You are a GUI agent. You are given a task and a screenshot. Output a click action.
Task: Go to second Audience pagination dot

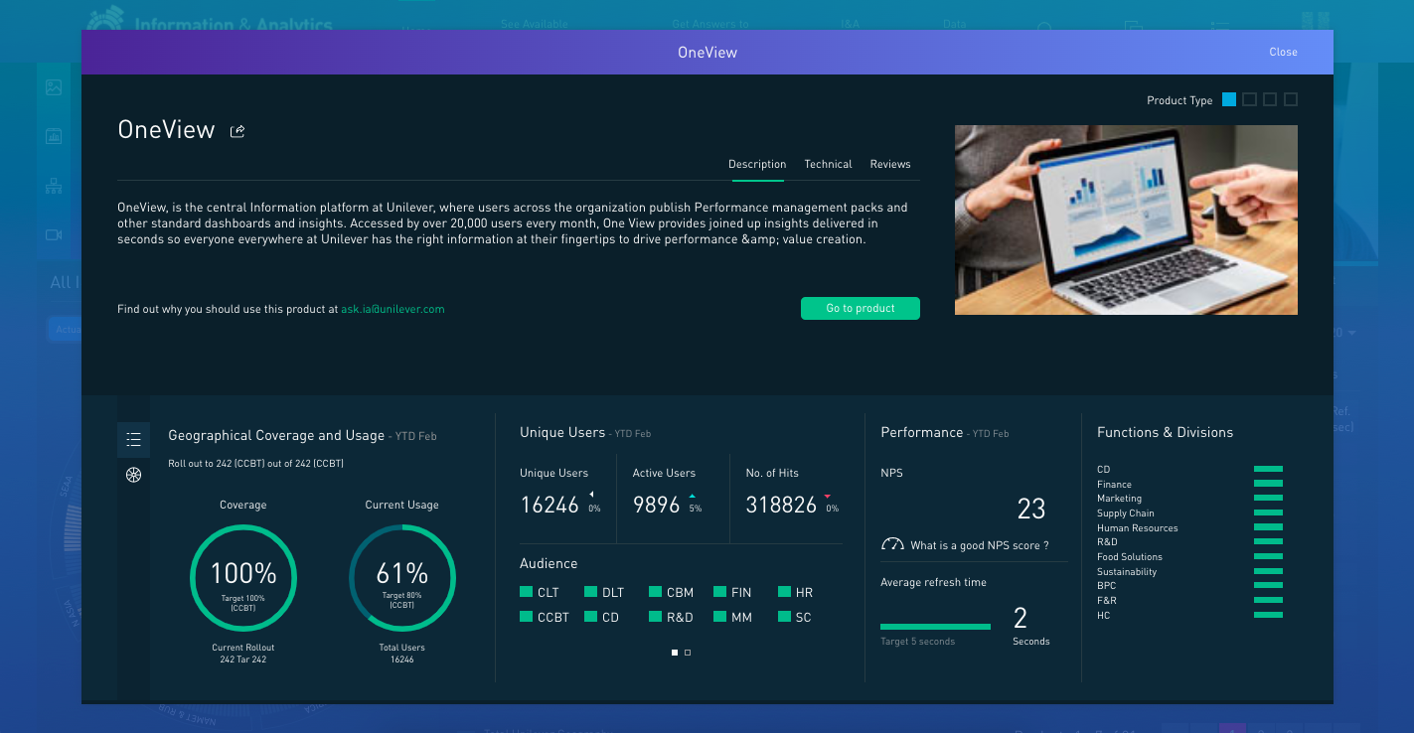pyautogui.click(x=688, y=653)
